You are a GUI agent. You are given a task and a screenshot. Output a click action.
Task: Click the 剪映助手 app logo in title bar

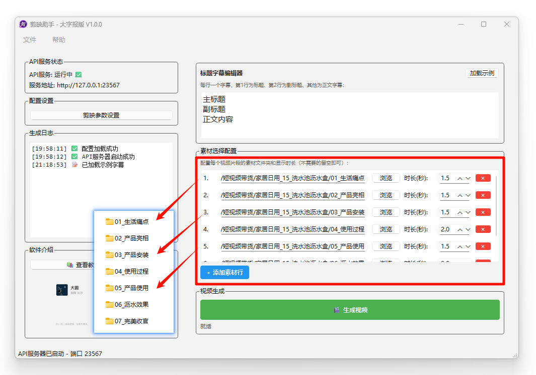coord(23,24)
